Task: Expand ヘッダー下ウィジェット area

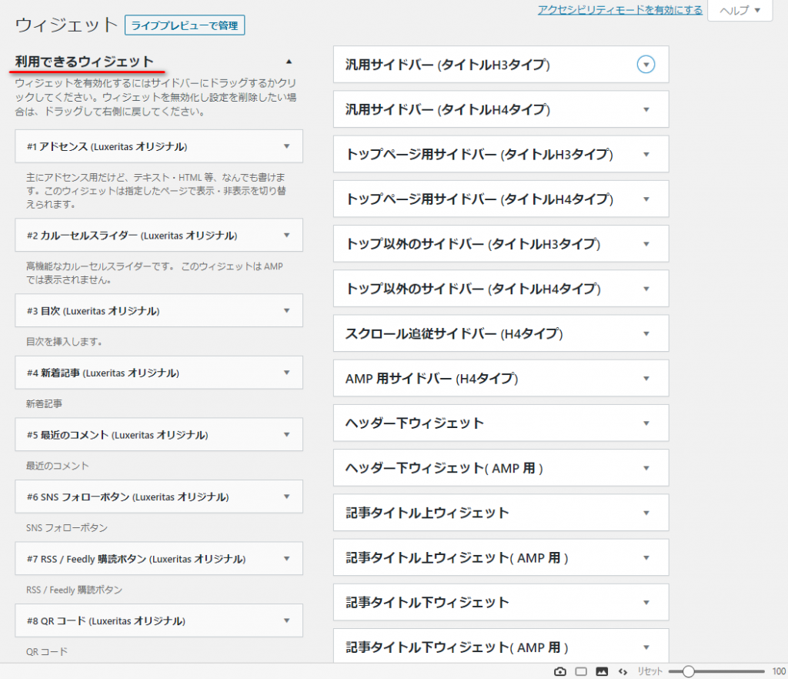Action: pos(646,423)
